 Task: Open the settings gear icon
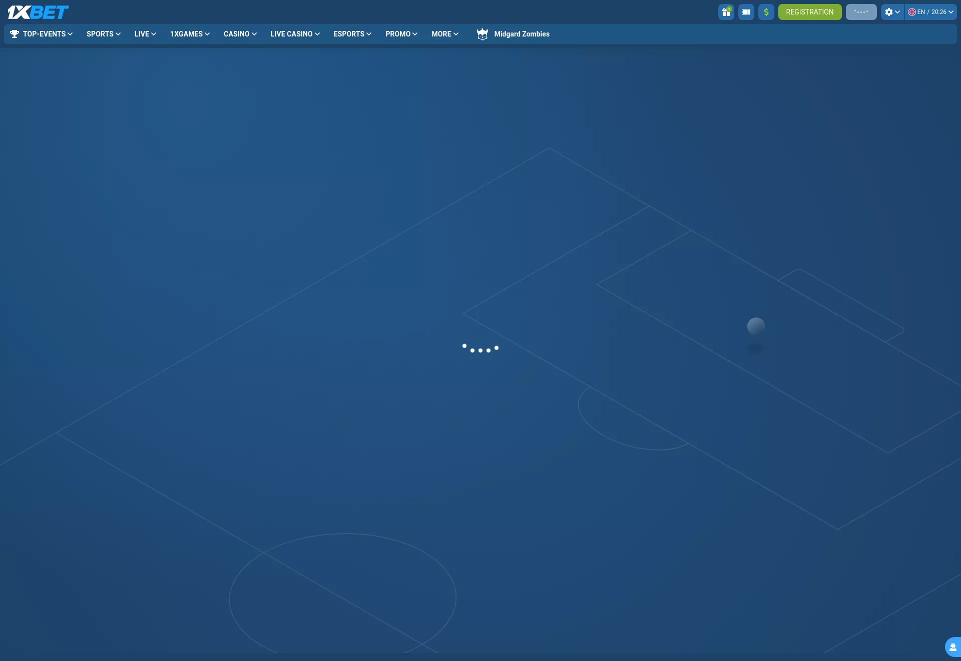tap(889, 12)
